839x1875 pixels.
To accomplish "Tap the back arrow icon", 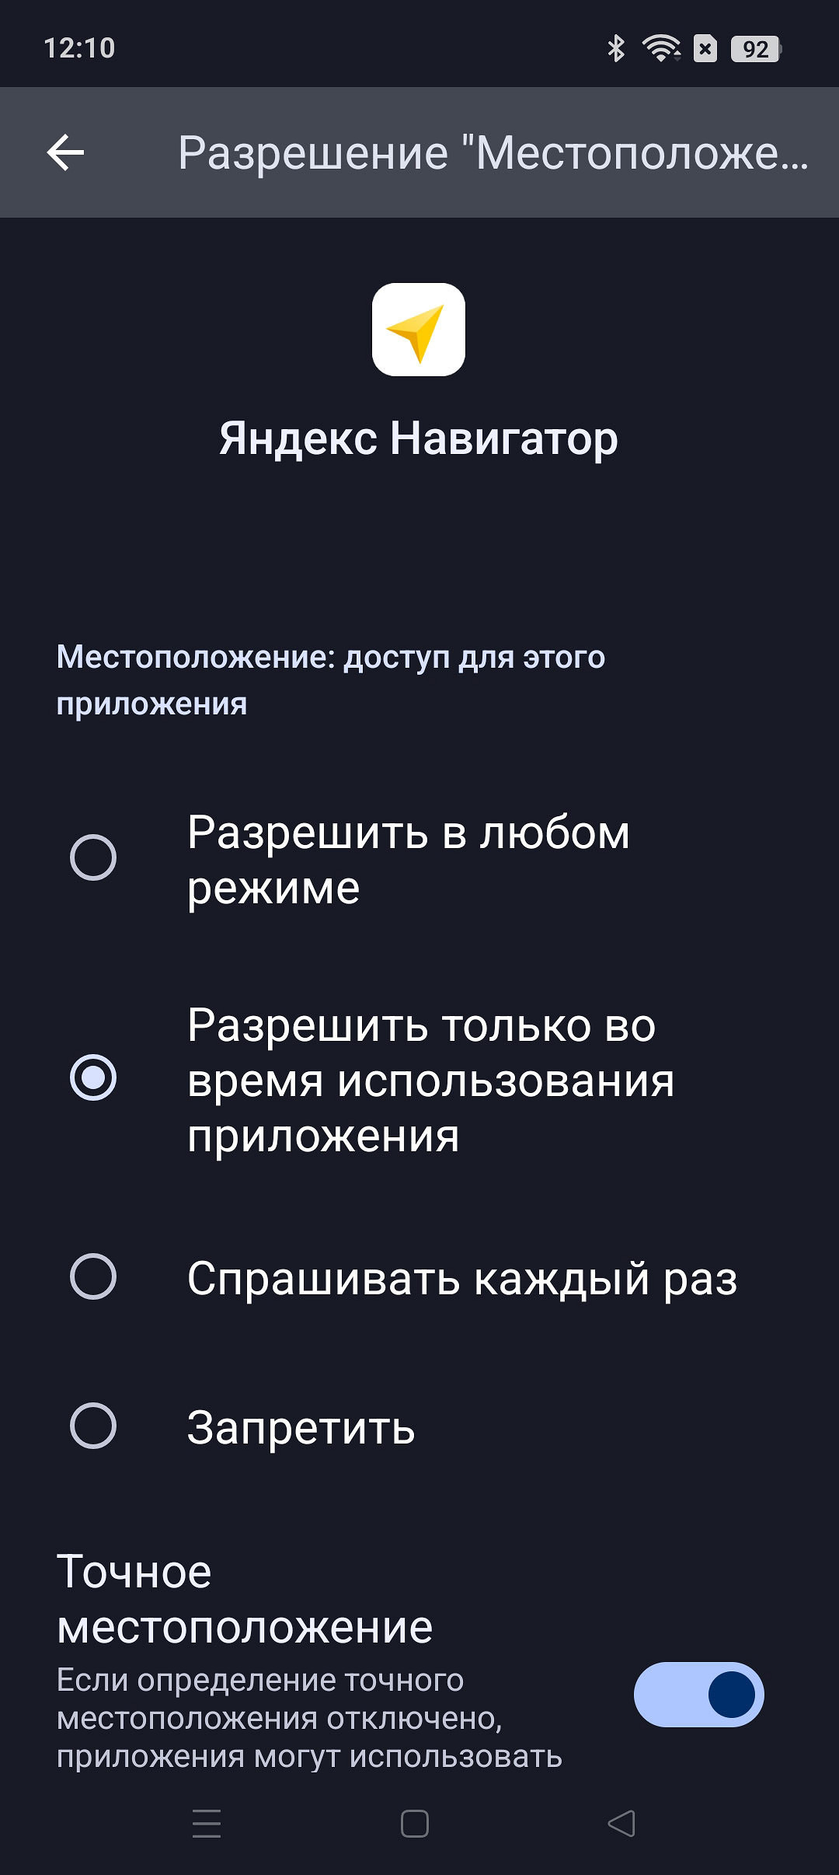I will (66, 152).
